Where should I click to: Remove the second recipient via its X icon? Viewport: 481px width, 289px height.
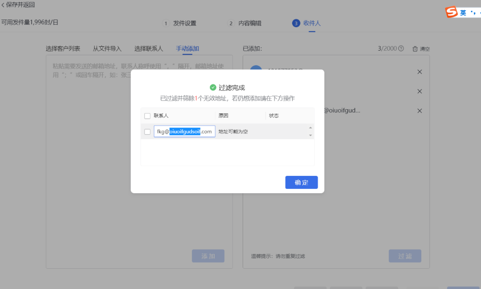419,91
